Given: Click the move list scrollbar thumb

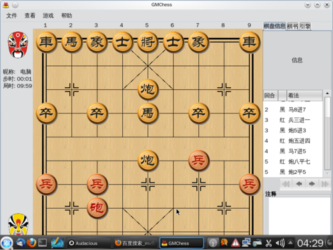Looking at the screenshot, I should coord(327,107).
